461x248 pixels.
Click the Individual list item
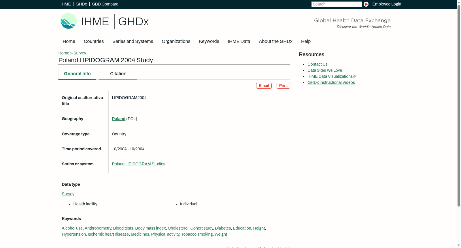tap(189, 204)
